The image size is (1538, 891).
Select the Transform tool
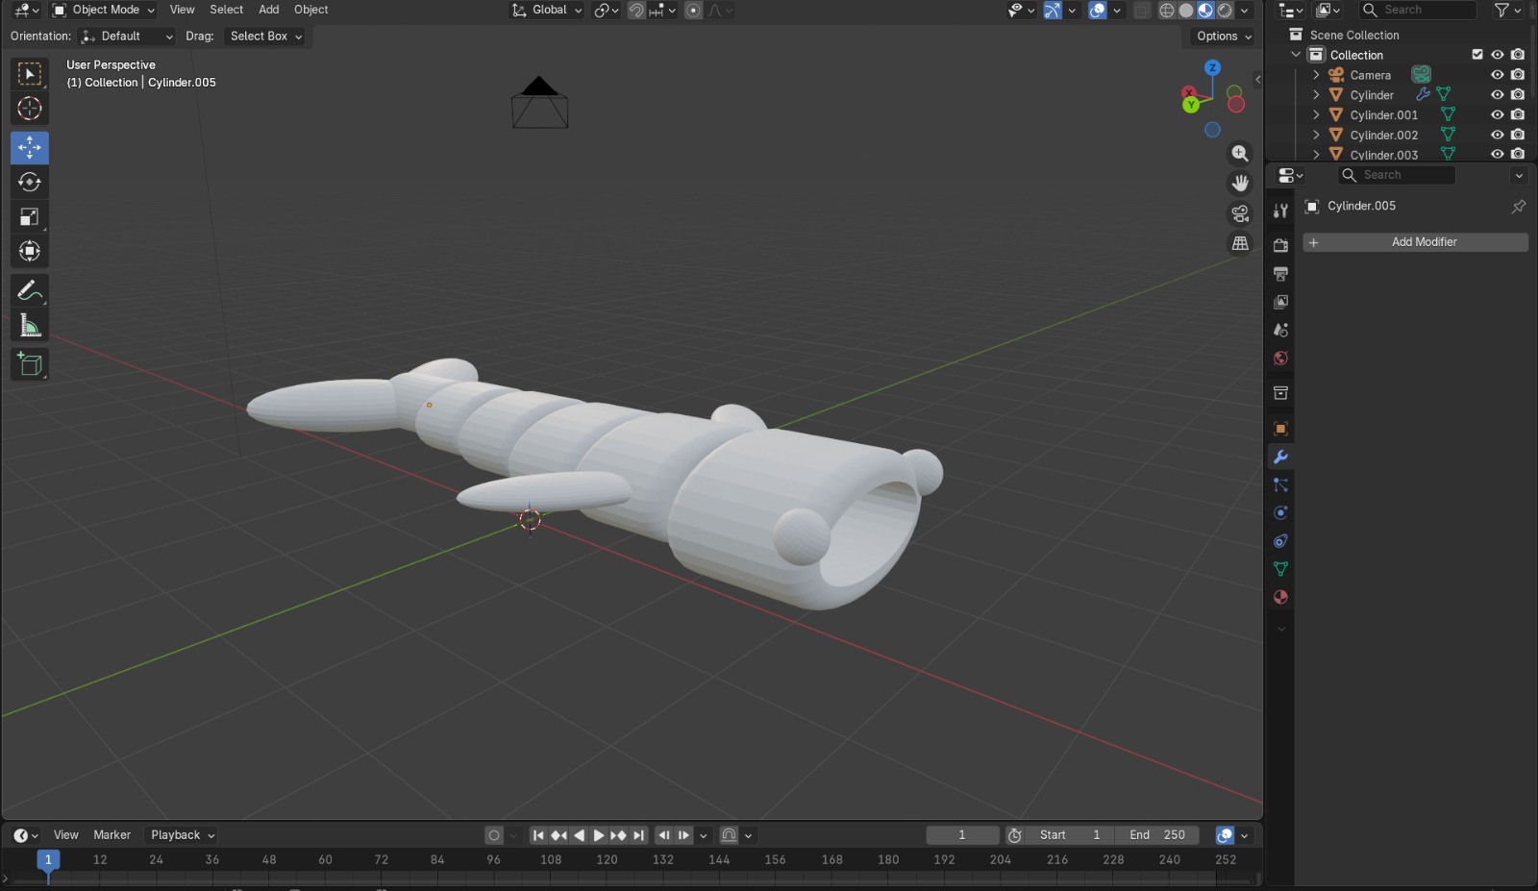click(30, 252)
